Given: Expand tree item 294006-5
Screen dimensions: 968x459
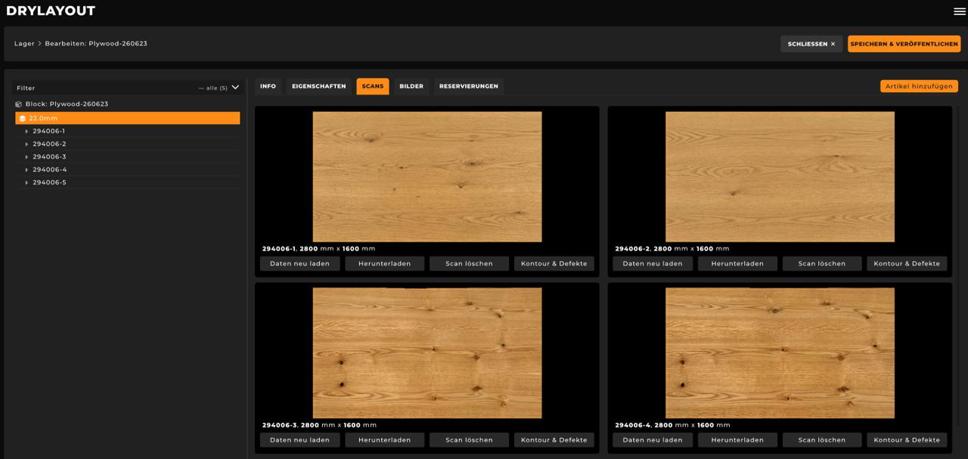Looking at the screenshot, I should click(26, 183).
